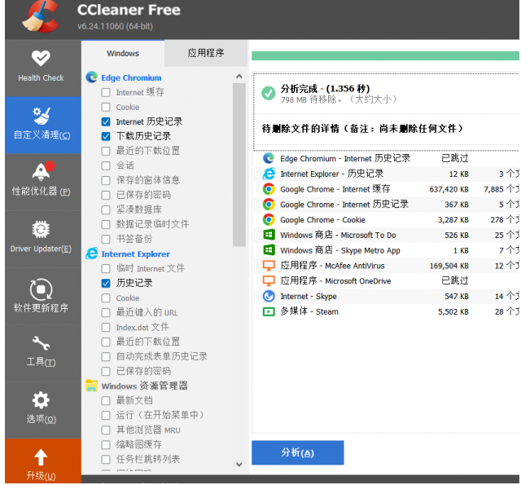The width and height of the screenshot is (521, 485).
Task: Enable 临时 Internet 文件 checkbox
Action: tap(106, 268)
